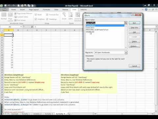Click the Excel logo in title bar

1,6
